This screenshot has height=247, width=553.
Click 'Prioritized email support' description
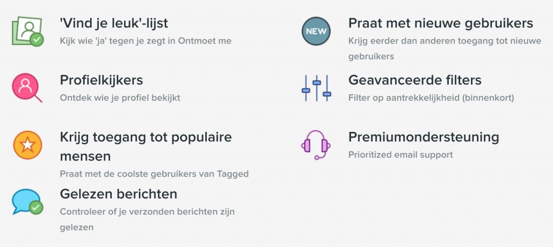400,154
